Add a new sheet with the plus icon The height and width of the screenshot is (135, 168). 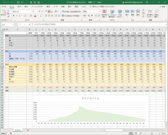point(28,130)
